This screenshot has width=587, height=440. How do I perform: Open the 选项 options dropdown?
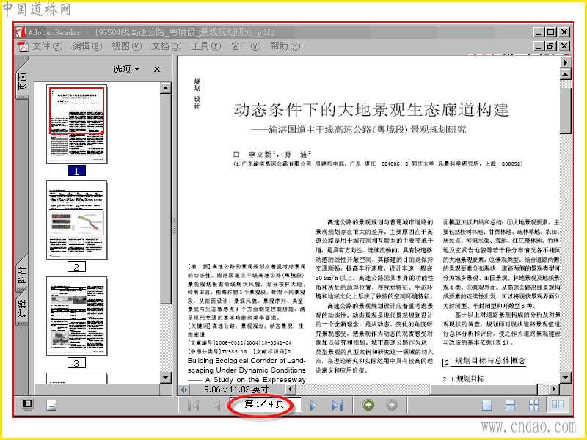(126, 69)
